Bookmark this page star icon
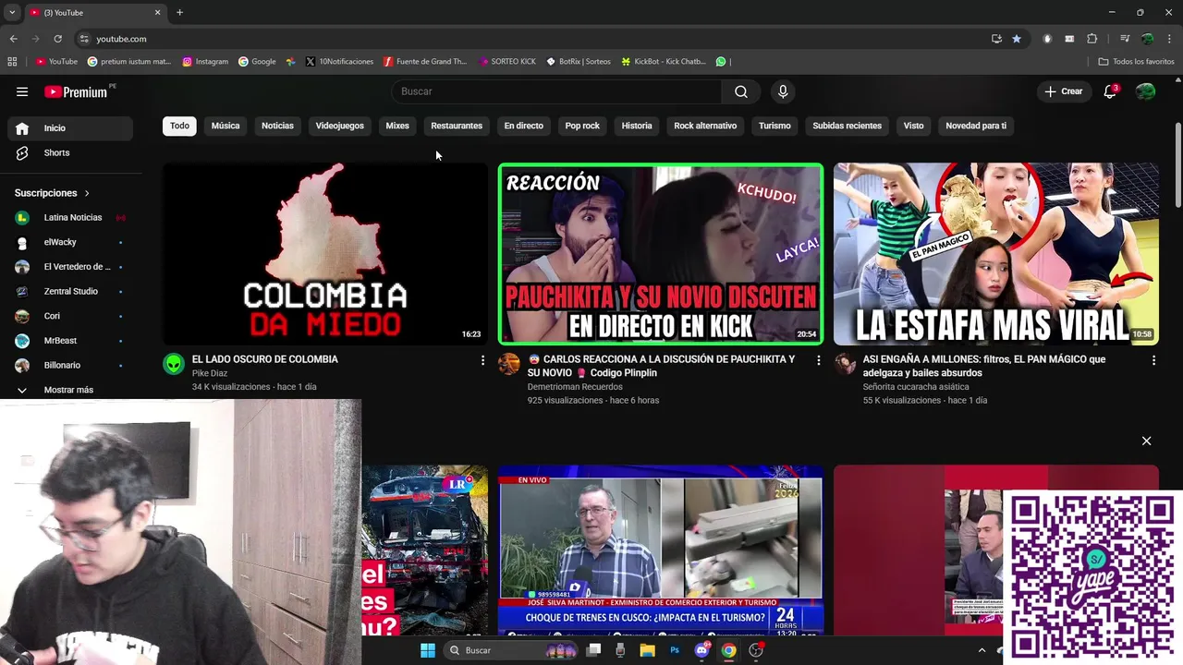 (1017, 39)
